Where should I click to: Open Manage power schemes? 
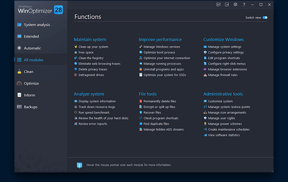point(225,124)
